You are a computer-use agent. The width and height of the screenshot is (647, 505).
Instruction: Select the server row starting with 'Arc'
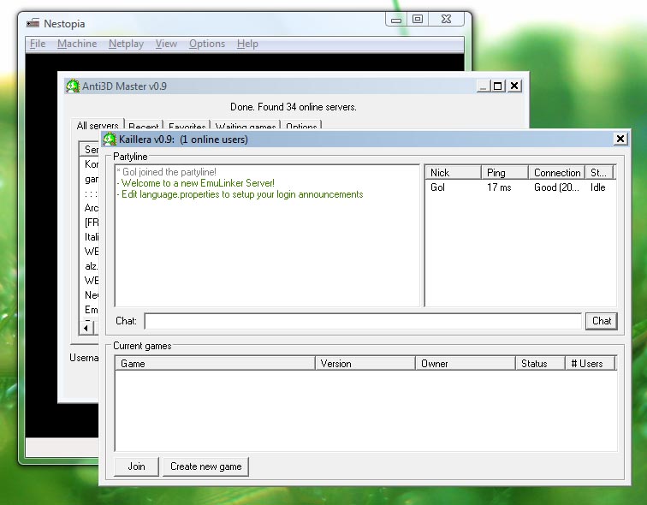pyautogui.click(x=92, y=208)
